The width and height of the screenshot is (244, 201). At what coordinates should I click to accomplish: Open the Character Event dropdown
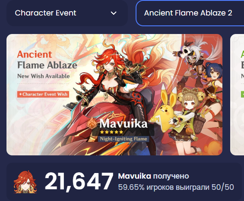pyautogui.click(x=67, y=13)
